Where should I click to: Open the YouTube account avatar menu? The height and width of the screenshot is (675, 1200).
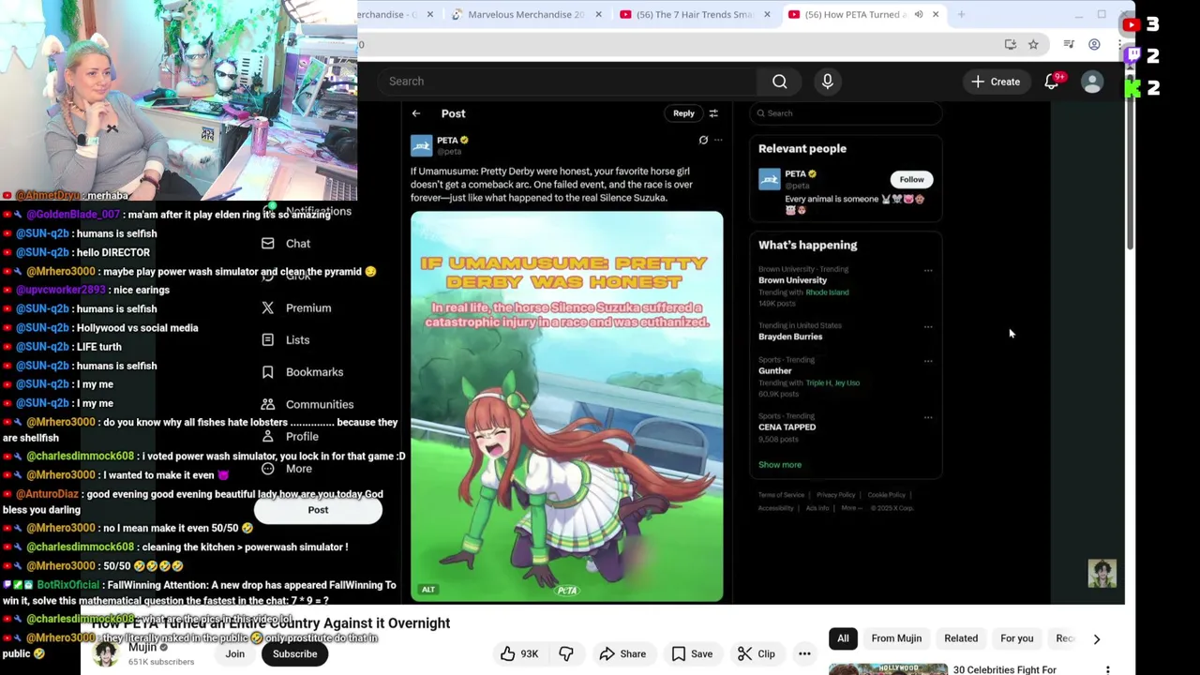point(1092,82)
